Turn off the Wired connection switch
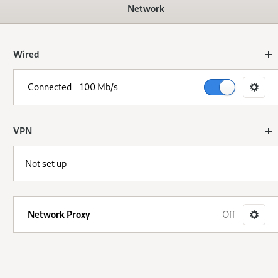The image size is (278, 278). pyautogui.click(x=220, y=87)
